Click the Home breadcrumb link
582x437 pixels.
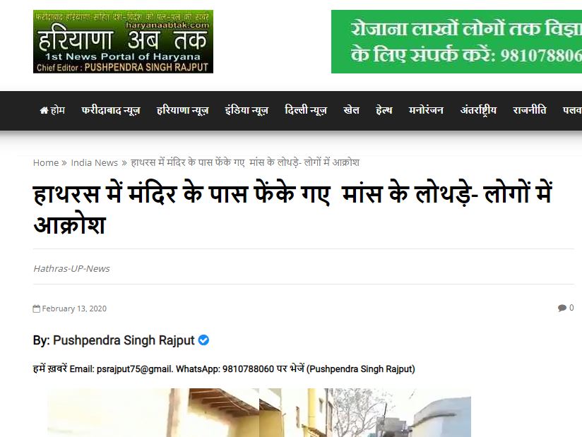point(46,162)
